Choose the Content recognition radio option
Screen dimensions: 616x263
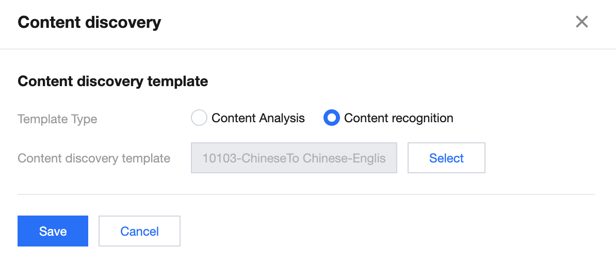tap(331, 118)
